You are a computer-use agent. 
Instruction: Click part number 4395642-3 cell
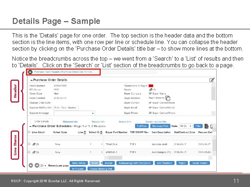click(x=111, y=152)
